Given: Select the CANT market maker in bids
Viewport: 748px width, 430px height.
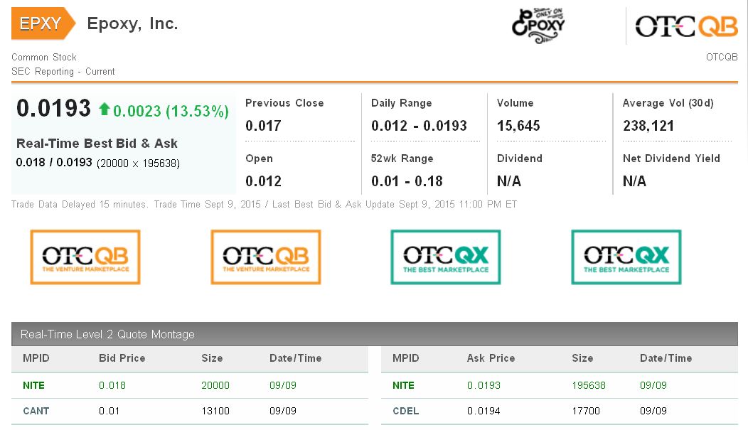Looking at the screenshot, I should [x=34, y=411].
